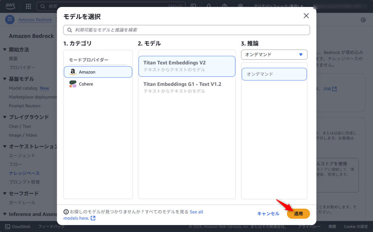Screen dimensions: 373x232
Task: Click the 詳細 details link
Action: [327, 89]
